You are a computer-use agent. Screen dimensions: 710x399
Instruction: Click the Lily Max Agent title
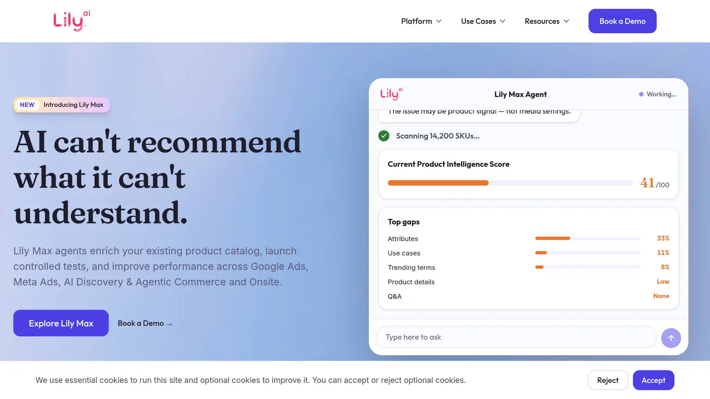click(x=521, y=94)
